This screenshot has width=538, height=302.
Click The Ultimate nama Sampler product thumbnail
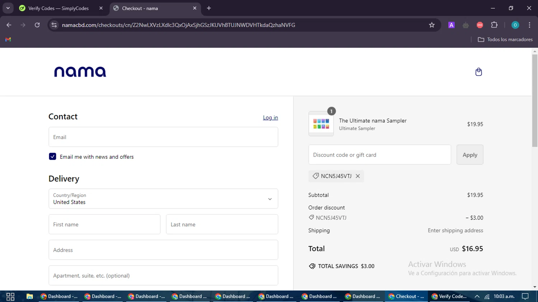(x=321, y=124)
